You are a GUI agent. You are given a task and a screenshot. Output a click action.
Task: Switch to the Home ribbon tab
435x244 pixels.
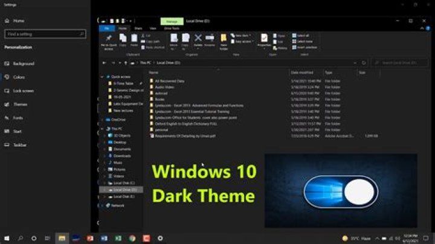point(123,28)
